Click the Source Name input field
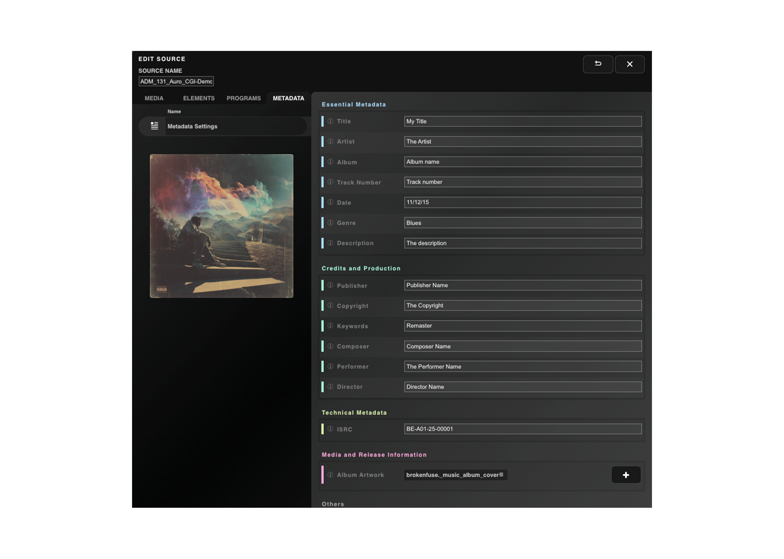 pos(176,81)
